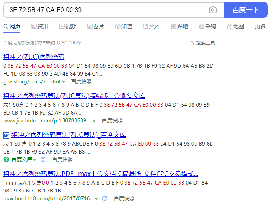Click the funnel icon beside 搜索工具
Viewport: 271px width, 209px height.
[193, 43]
